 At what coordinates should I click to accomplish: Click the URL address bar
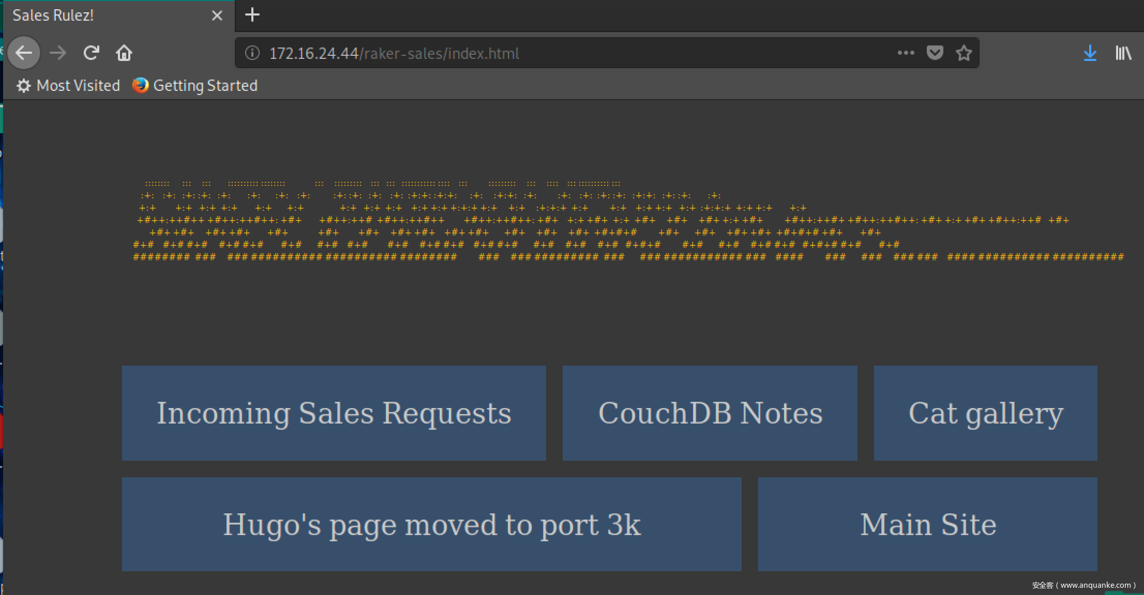(x=569, y=53)
